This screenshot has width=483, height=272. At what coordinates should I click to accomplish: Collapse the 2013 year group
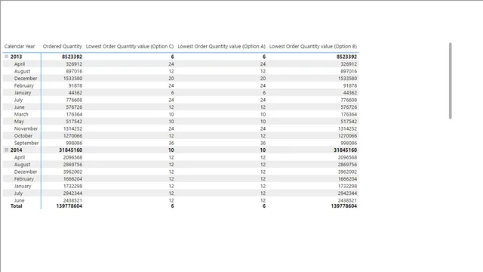[x=7, y=57]
